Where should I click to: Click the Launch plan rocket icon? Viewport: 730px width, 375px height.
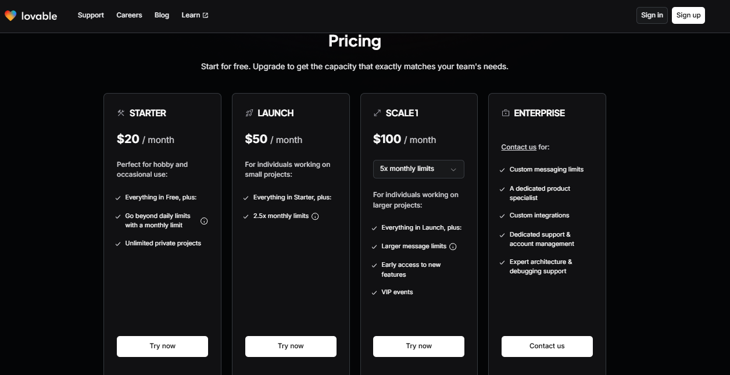[249, 113]
